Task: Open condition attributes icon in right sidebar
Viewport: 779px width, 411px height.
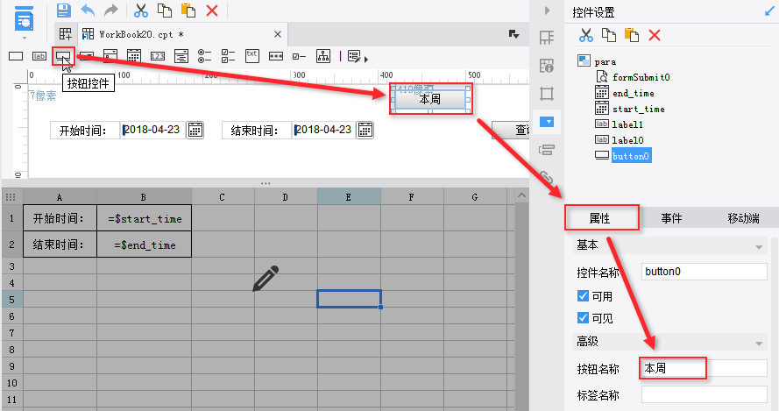Action: click(547, 150)
